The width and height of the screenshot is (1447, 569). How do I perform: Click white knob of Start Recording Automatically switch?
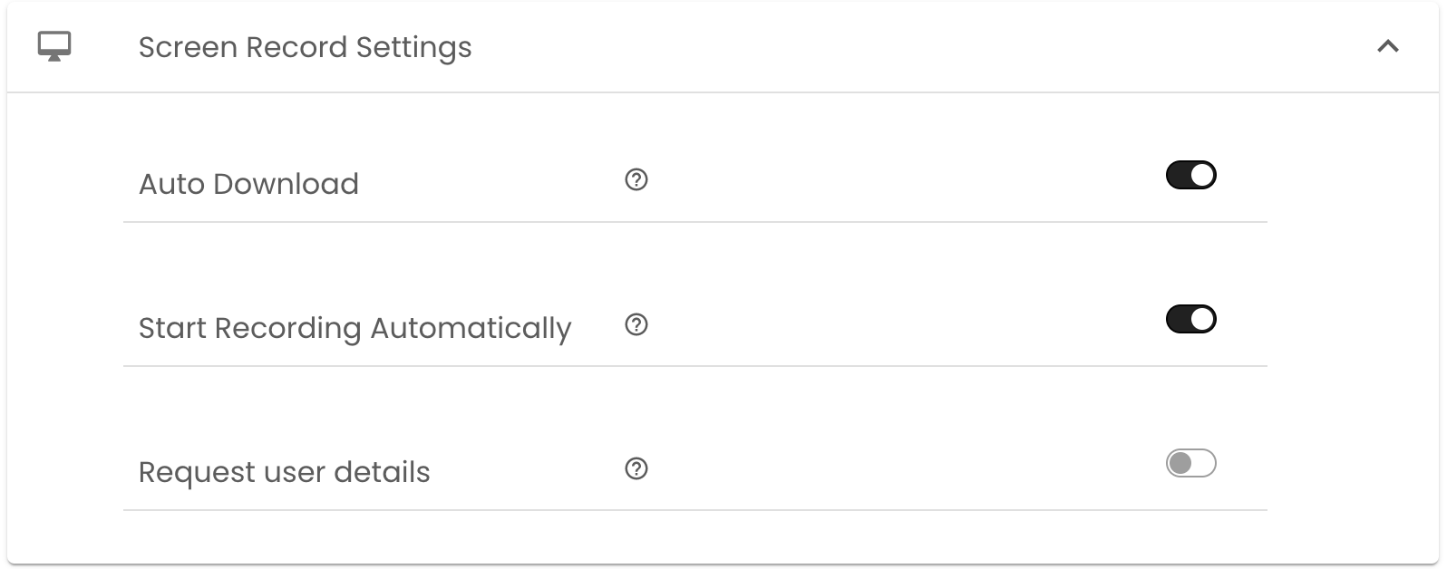[x=1202, y=319]
